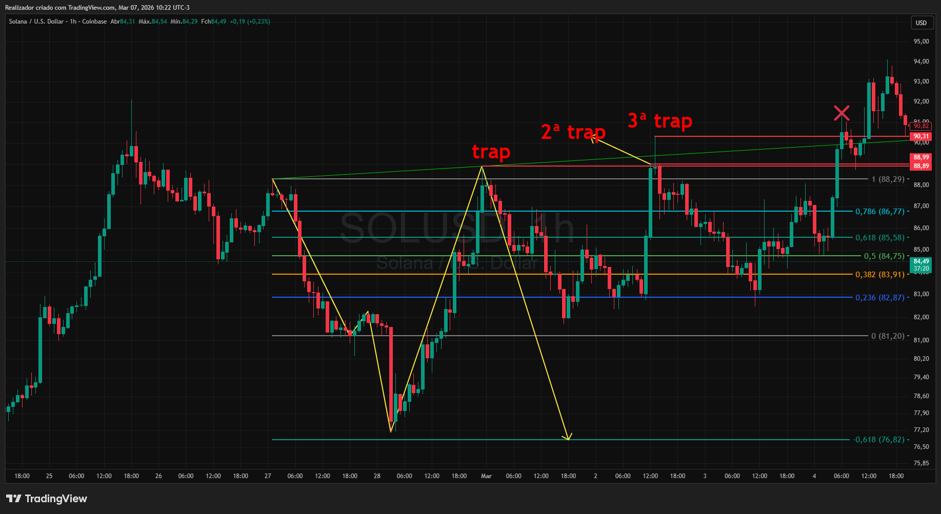Click the 'Solana / U.S. Dollar' symbol title
The image size is (941, 514).
(36, 22)
